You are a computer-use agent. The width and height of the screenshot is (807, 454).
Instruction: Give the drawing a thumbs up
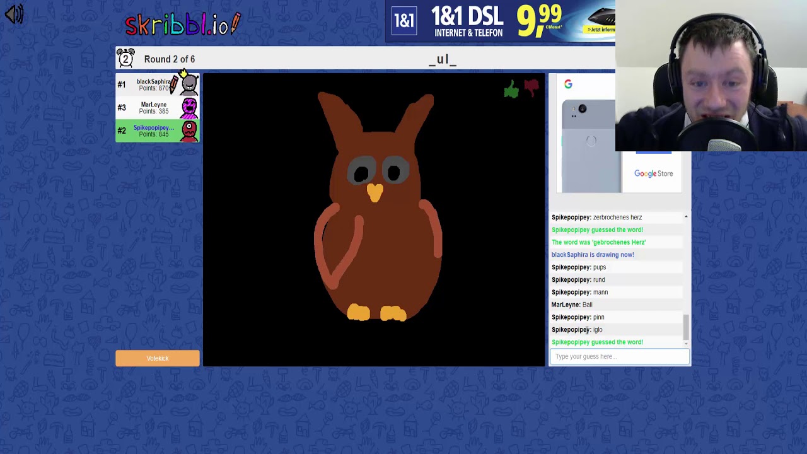[x=511, y=90]
